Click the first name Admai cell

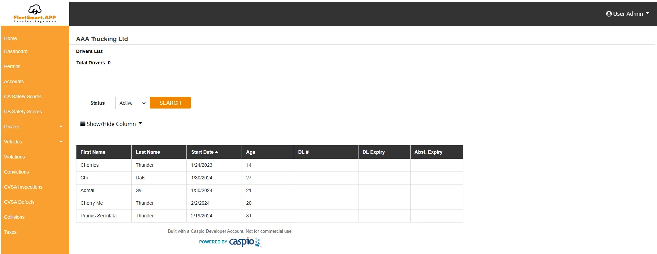(104, 190)
